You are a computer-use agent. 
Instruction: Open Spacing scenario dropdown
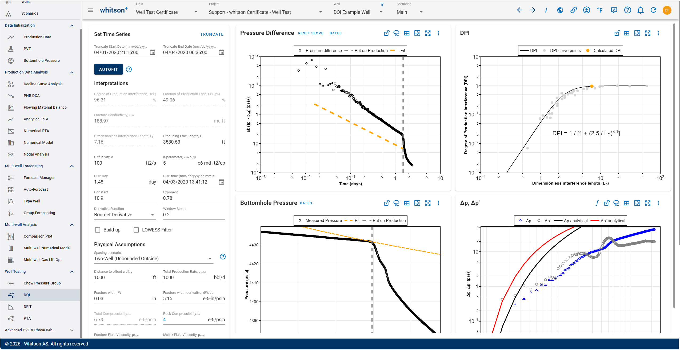pyautogui.click(x=154, y=259)
